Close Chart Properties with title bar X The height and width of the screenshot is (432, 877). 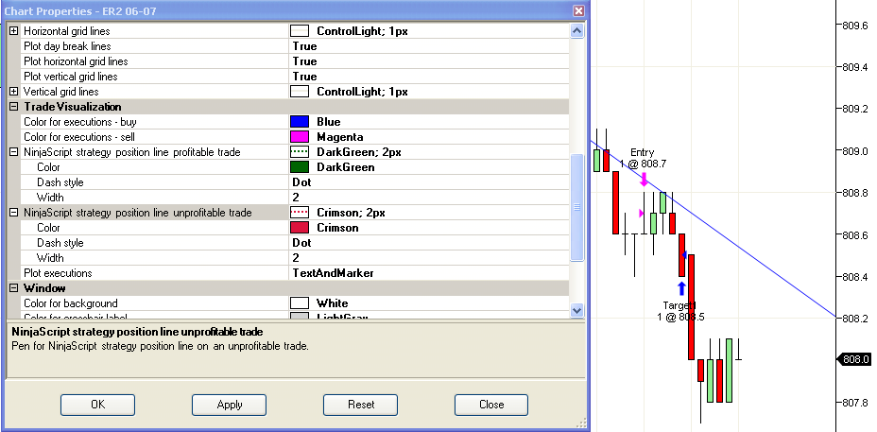[x=579, y=10]
